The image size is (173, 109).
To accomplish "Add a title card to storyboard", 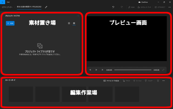I will (x=111, y=81).
